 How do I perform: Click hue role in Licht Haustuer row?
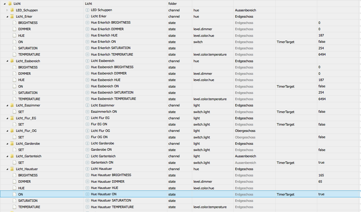[196, 169]
